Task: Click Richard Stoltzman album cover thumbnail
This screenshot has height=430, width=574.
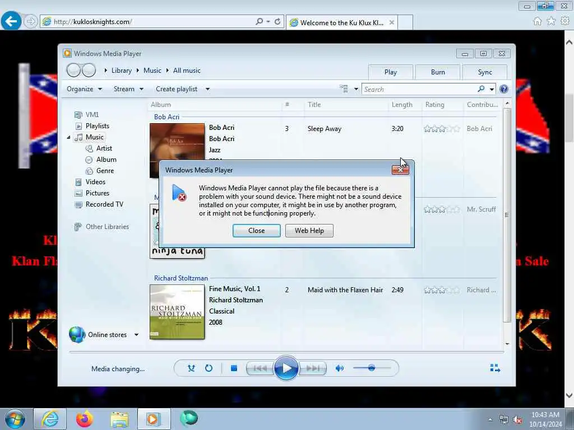Action: [177, 312]
